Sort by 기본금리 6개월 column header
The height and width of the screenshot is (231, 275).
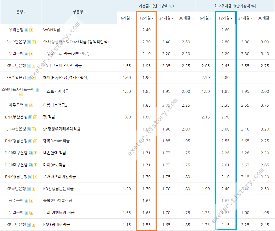tap(127, 18)
